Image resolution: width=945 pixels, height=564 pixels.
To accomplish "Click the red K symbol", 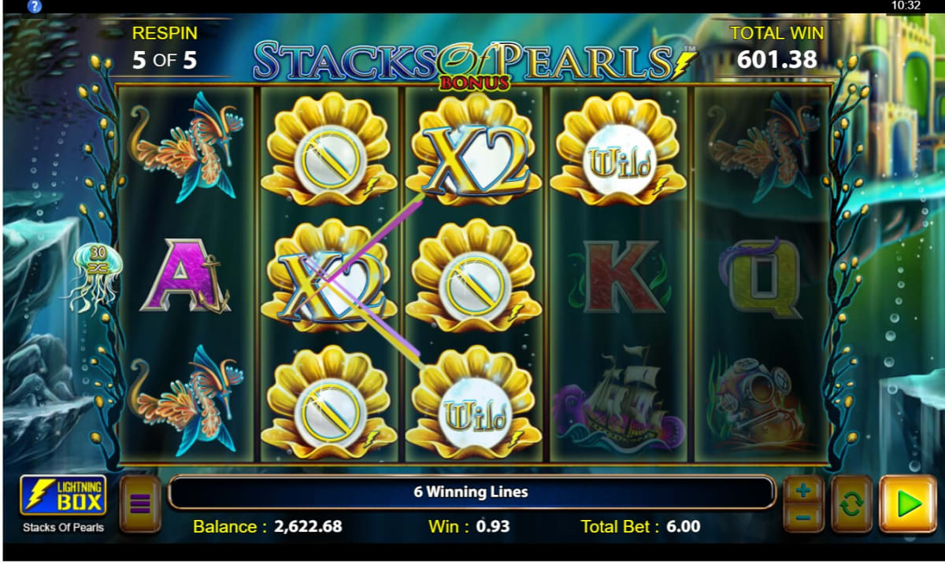I will coord(621,277).
